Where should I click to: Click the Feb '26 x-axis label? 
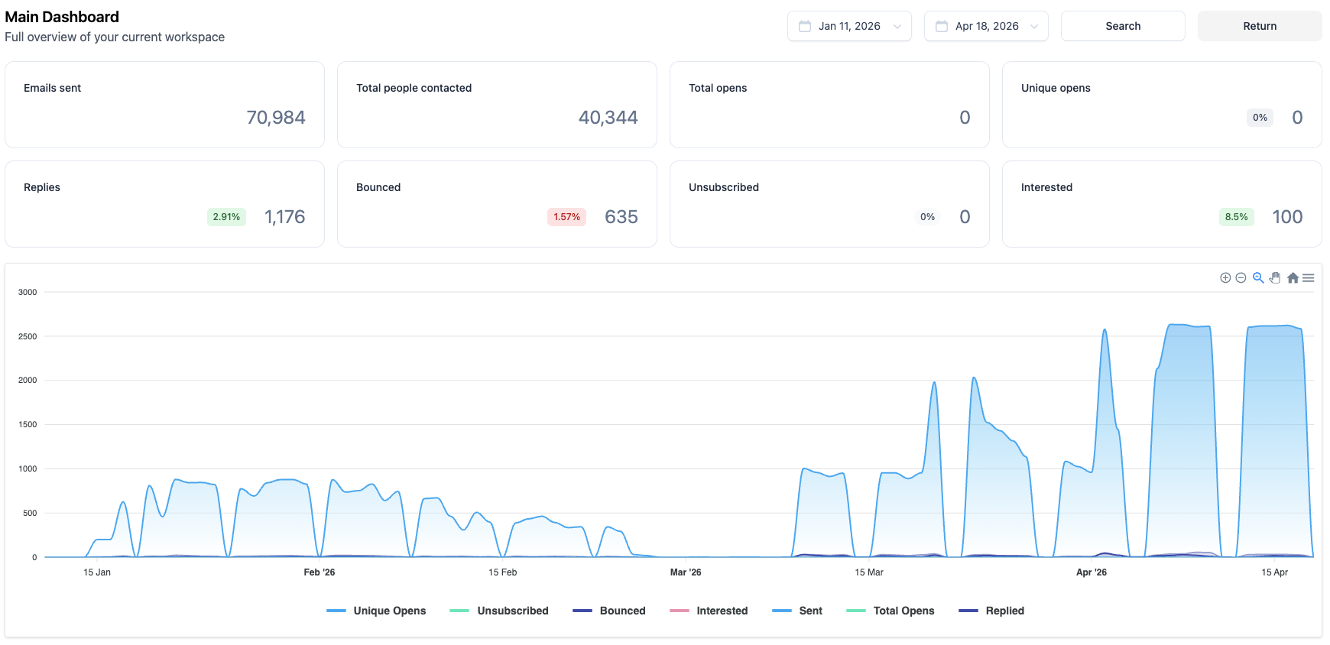click(x=320, y=572)
